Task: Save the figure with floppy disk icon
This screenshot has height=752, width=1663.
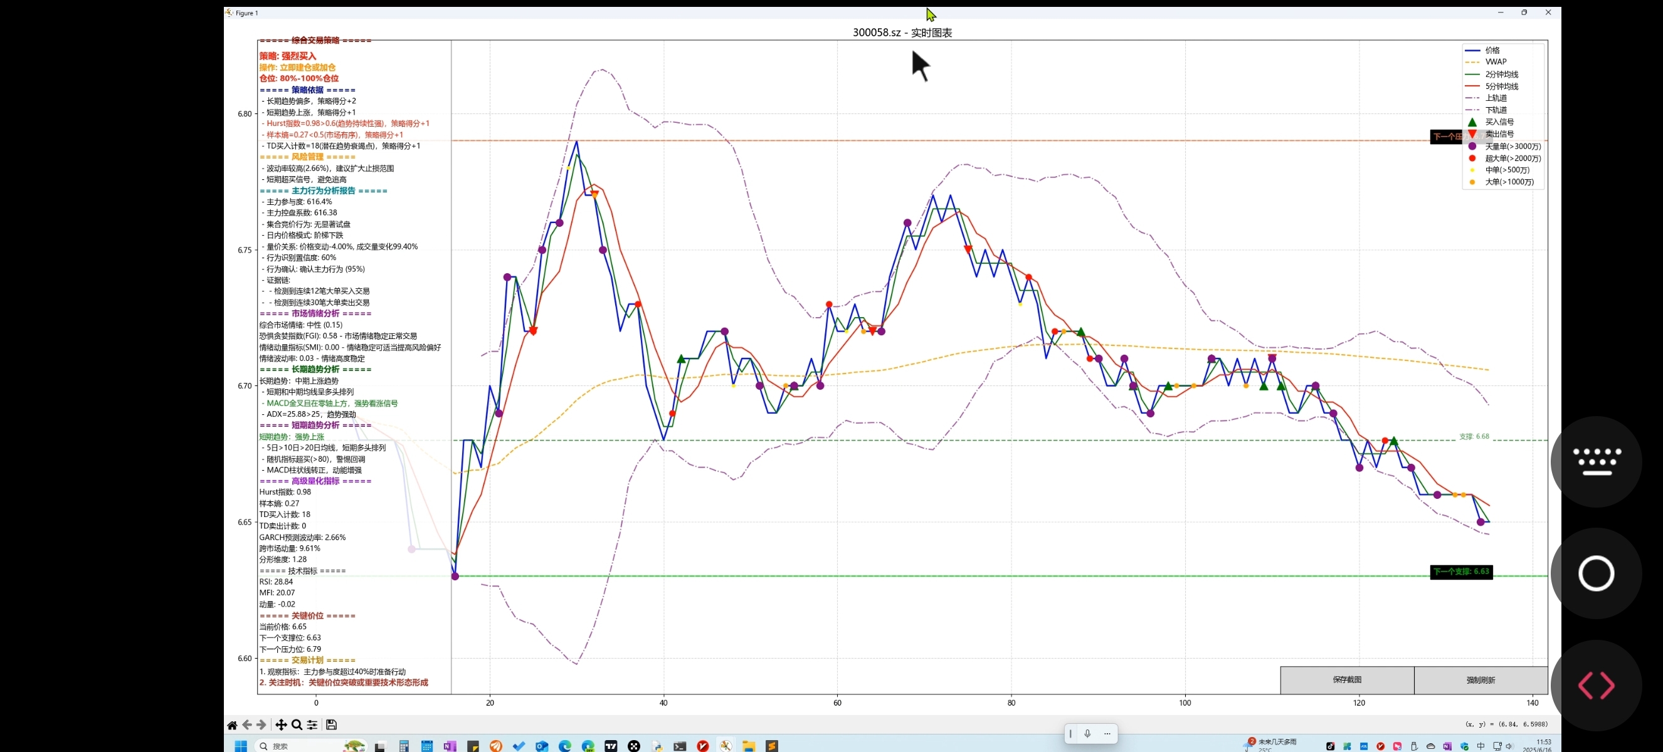Action: tap(331, 725)
